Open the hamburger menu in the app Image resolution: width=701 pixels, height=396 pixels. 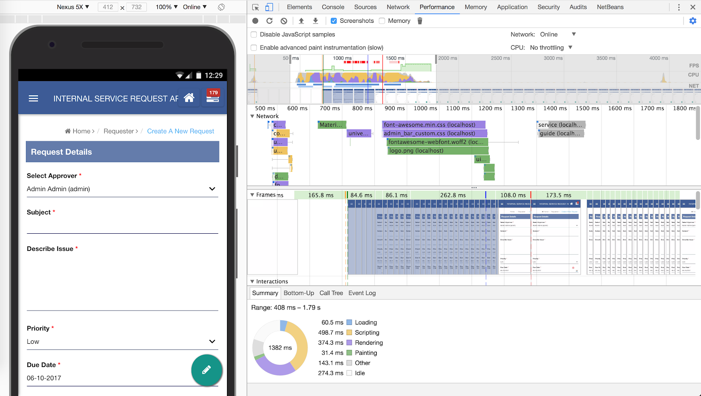(x=33, y=98)
